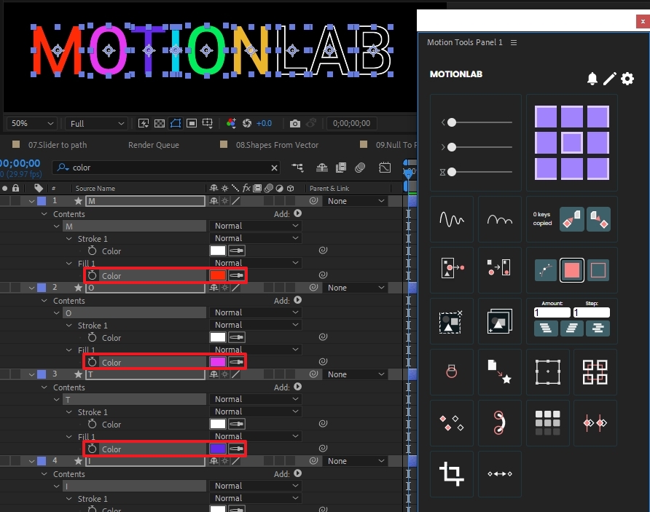The width and height of the screenshot is (650, 512).
Task: Click the dots to layer arrow icon
Action: click(499, 268)
